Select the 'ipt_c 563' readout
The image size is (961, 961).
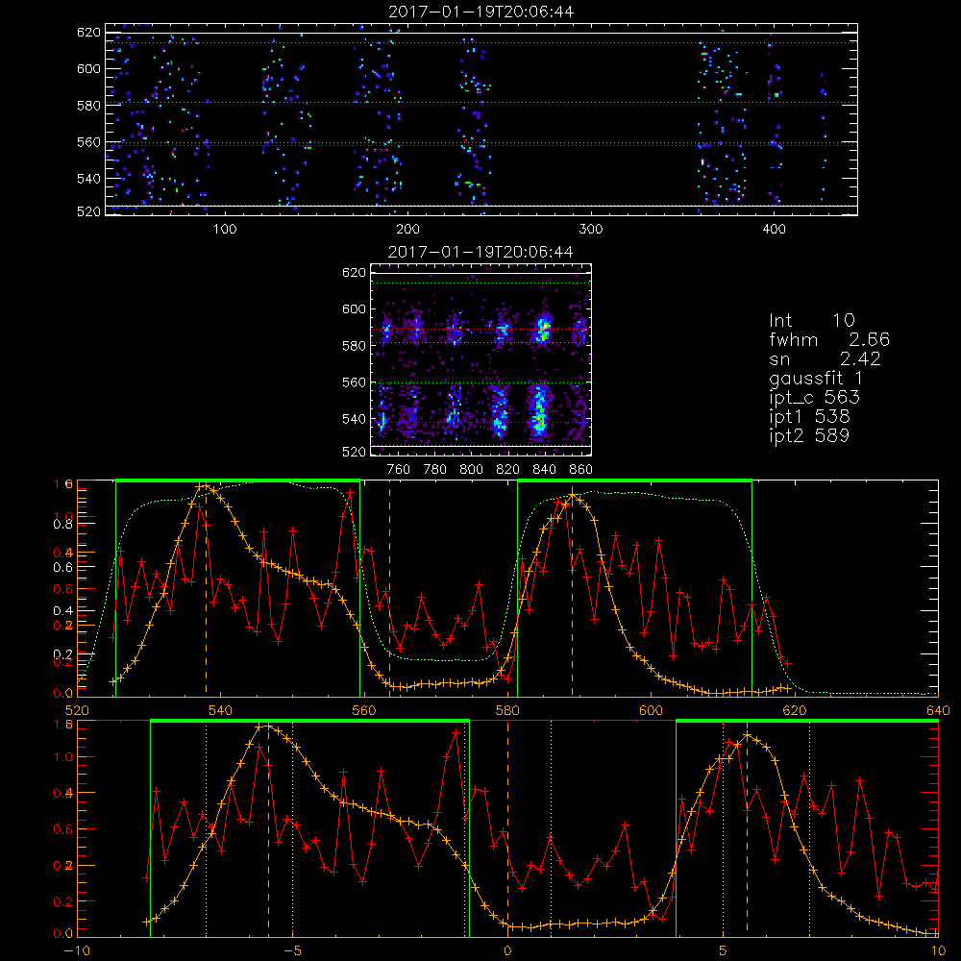click(815, 398)
